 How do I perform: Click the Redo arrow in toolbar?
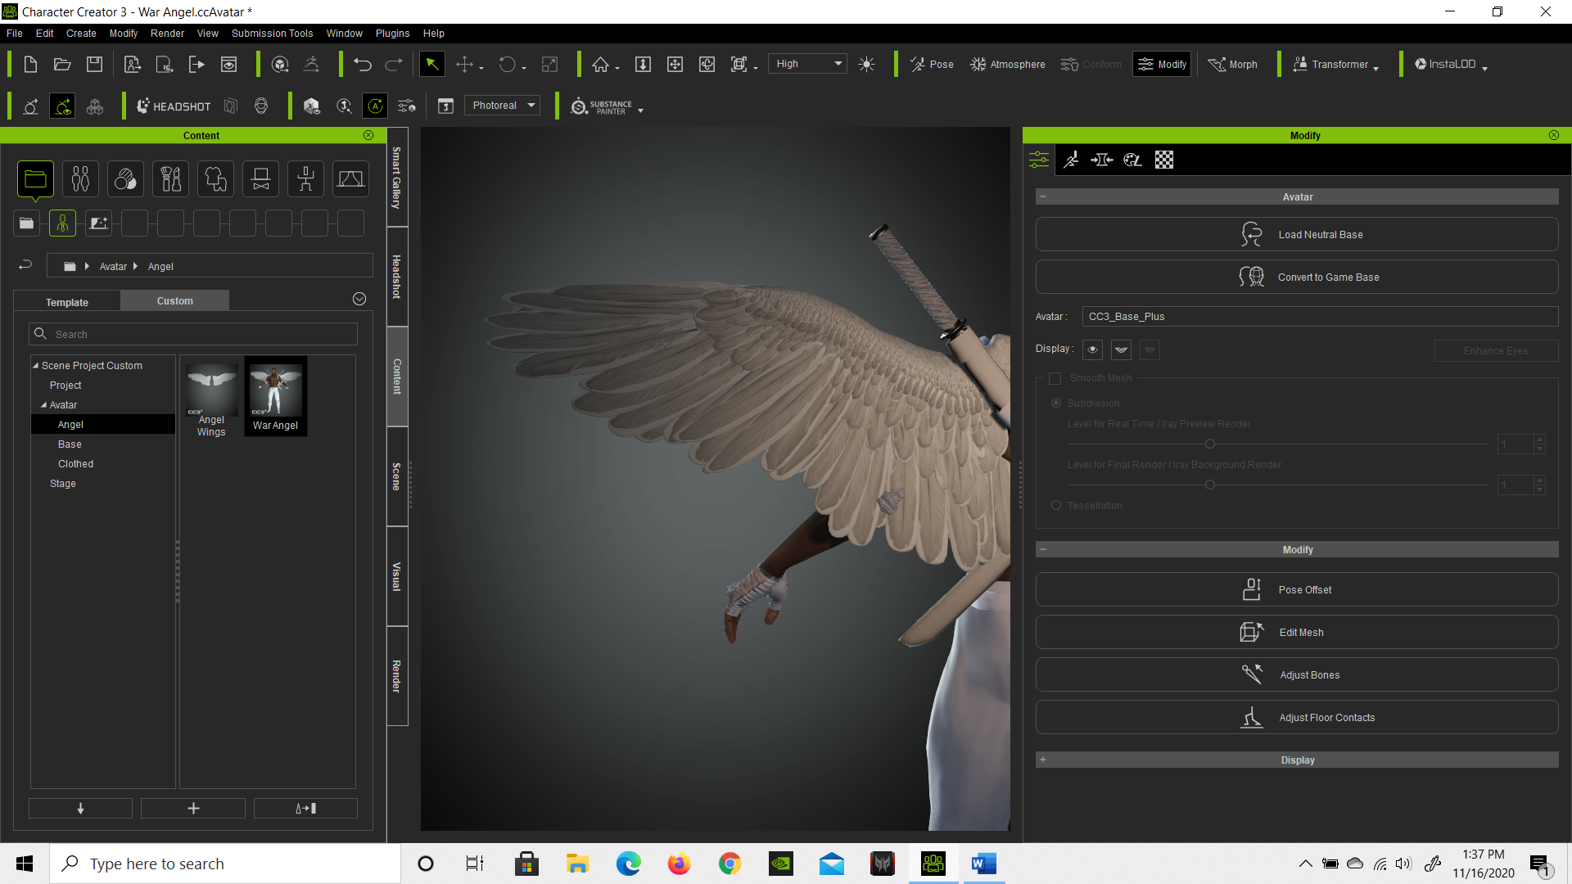click(394, 65)
